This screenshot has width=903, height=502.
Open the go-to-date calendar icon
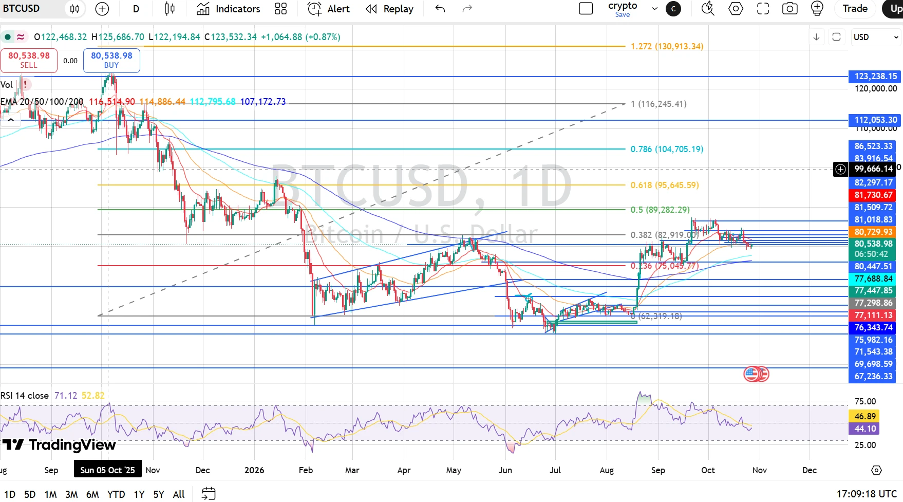(x=209, y=494)
